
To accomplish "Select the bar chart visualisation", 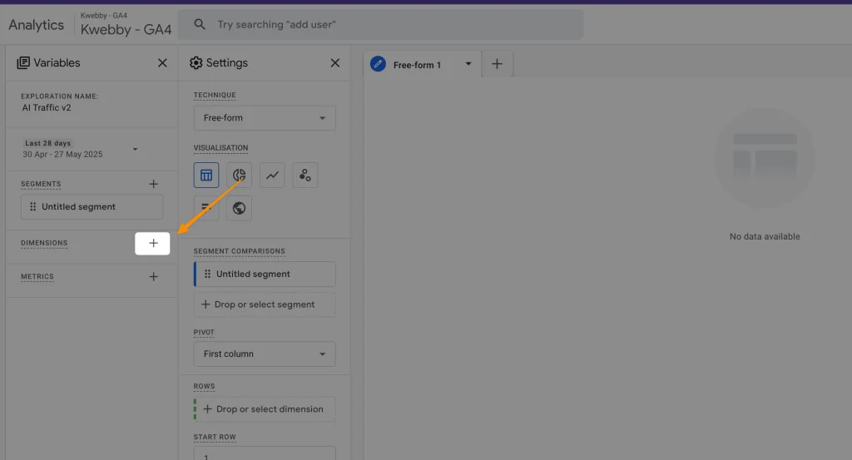I will click(x=206, y=208).
